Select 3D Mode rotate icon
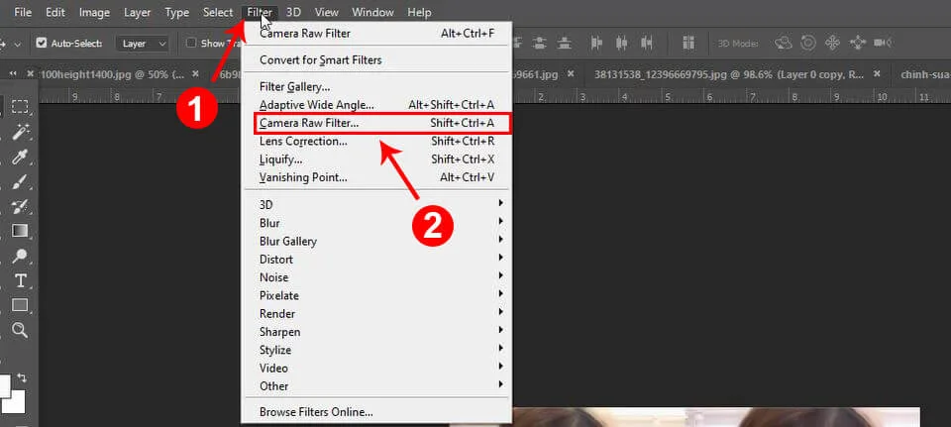Image resolution: width=951 pixels, height=427 pixels. pos(784,43)
